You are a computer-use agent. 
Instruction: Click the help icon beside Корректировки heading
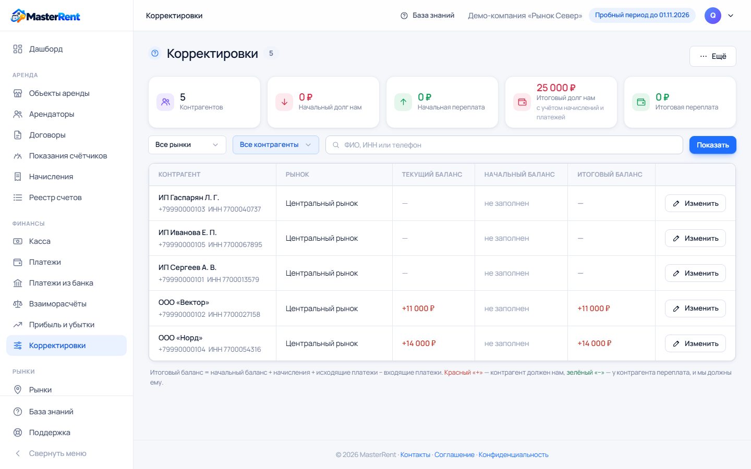(x=155, y=53)
